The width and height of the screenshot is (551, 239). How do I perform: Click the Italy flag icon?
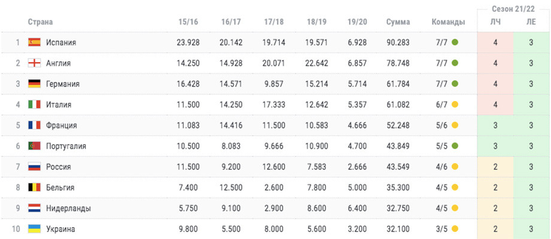pos(35,105)
